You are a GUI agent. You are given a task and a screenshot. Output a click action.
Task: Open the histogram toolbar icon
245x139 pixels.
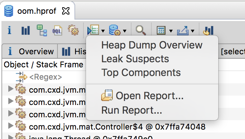25,30
